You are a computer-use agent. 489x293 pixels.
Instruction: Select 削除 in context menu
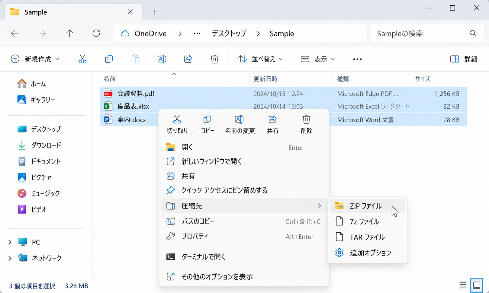[x=306, y=124]
